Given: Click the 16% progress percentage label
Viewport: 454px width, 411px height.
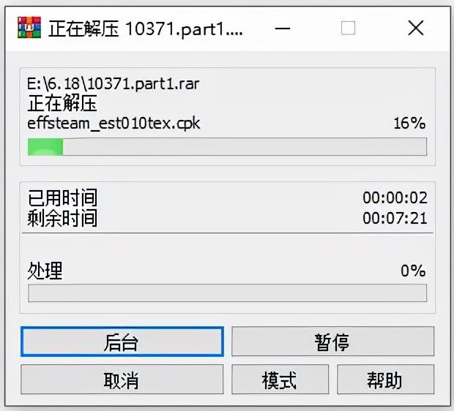Looking at the screenshot, I should tap(409, 123).
